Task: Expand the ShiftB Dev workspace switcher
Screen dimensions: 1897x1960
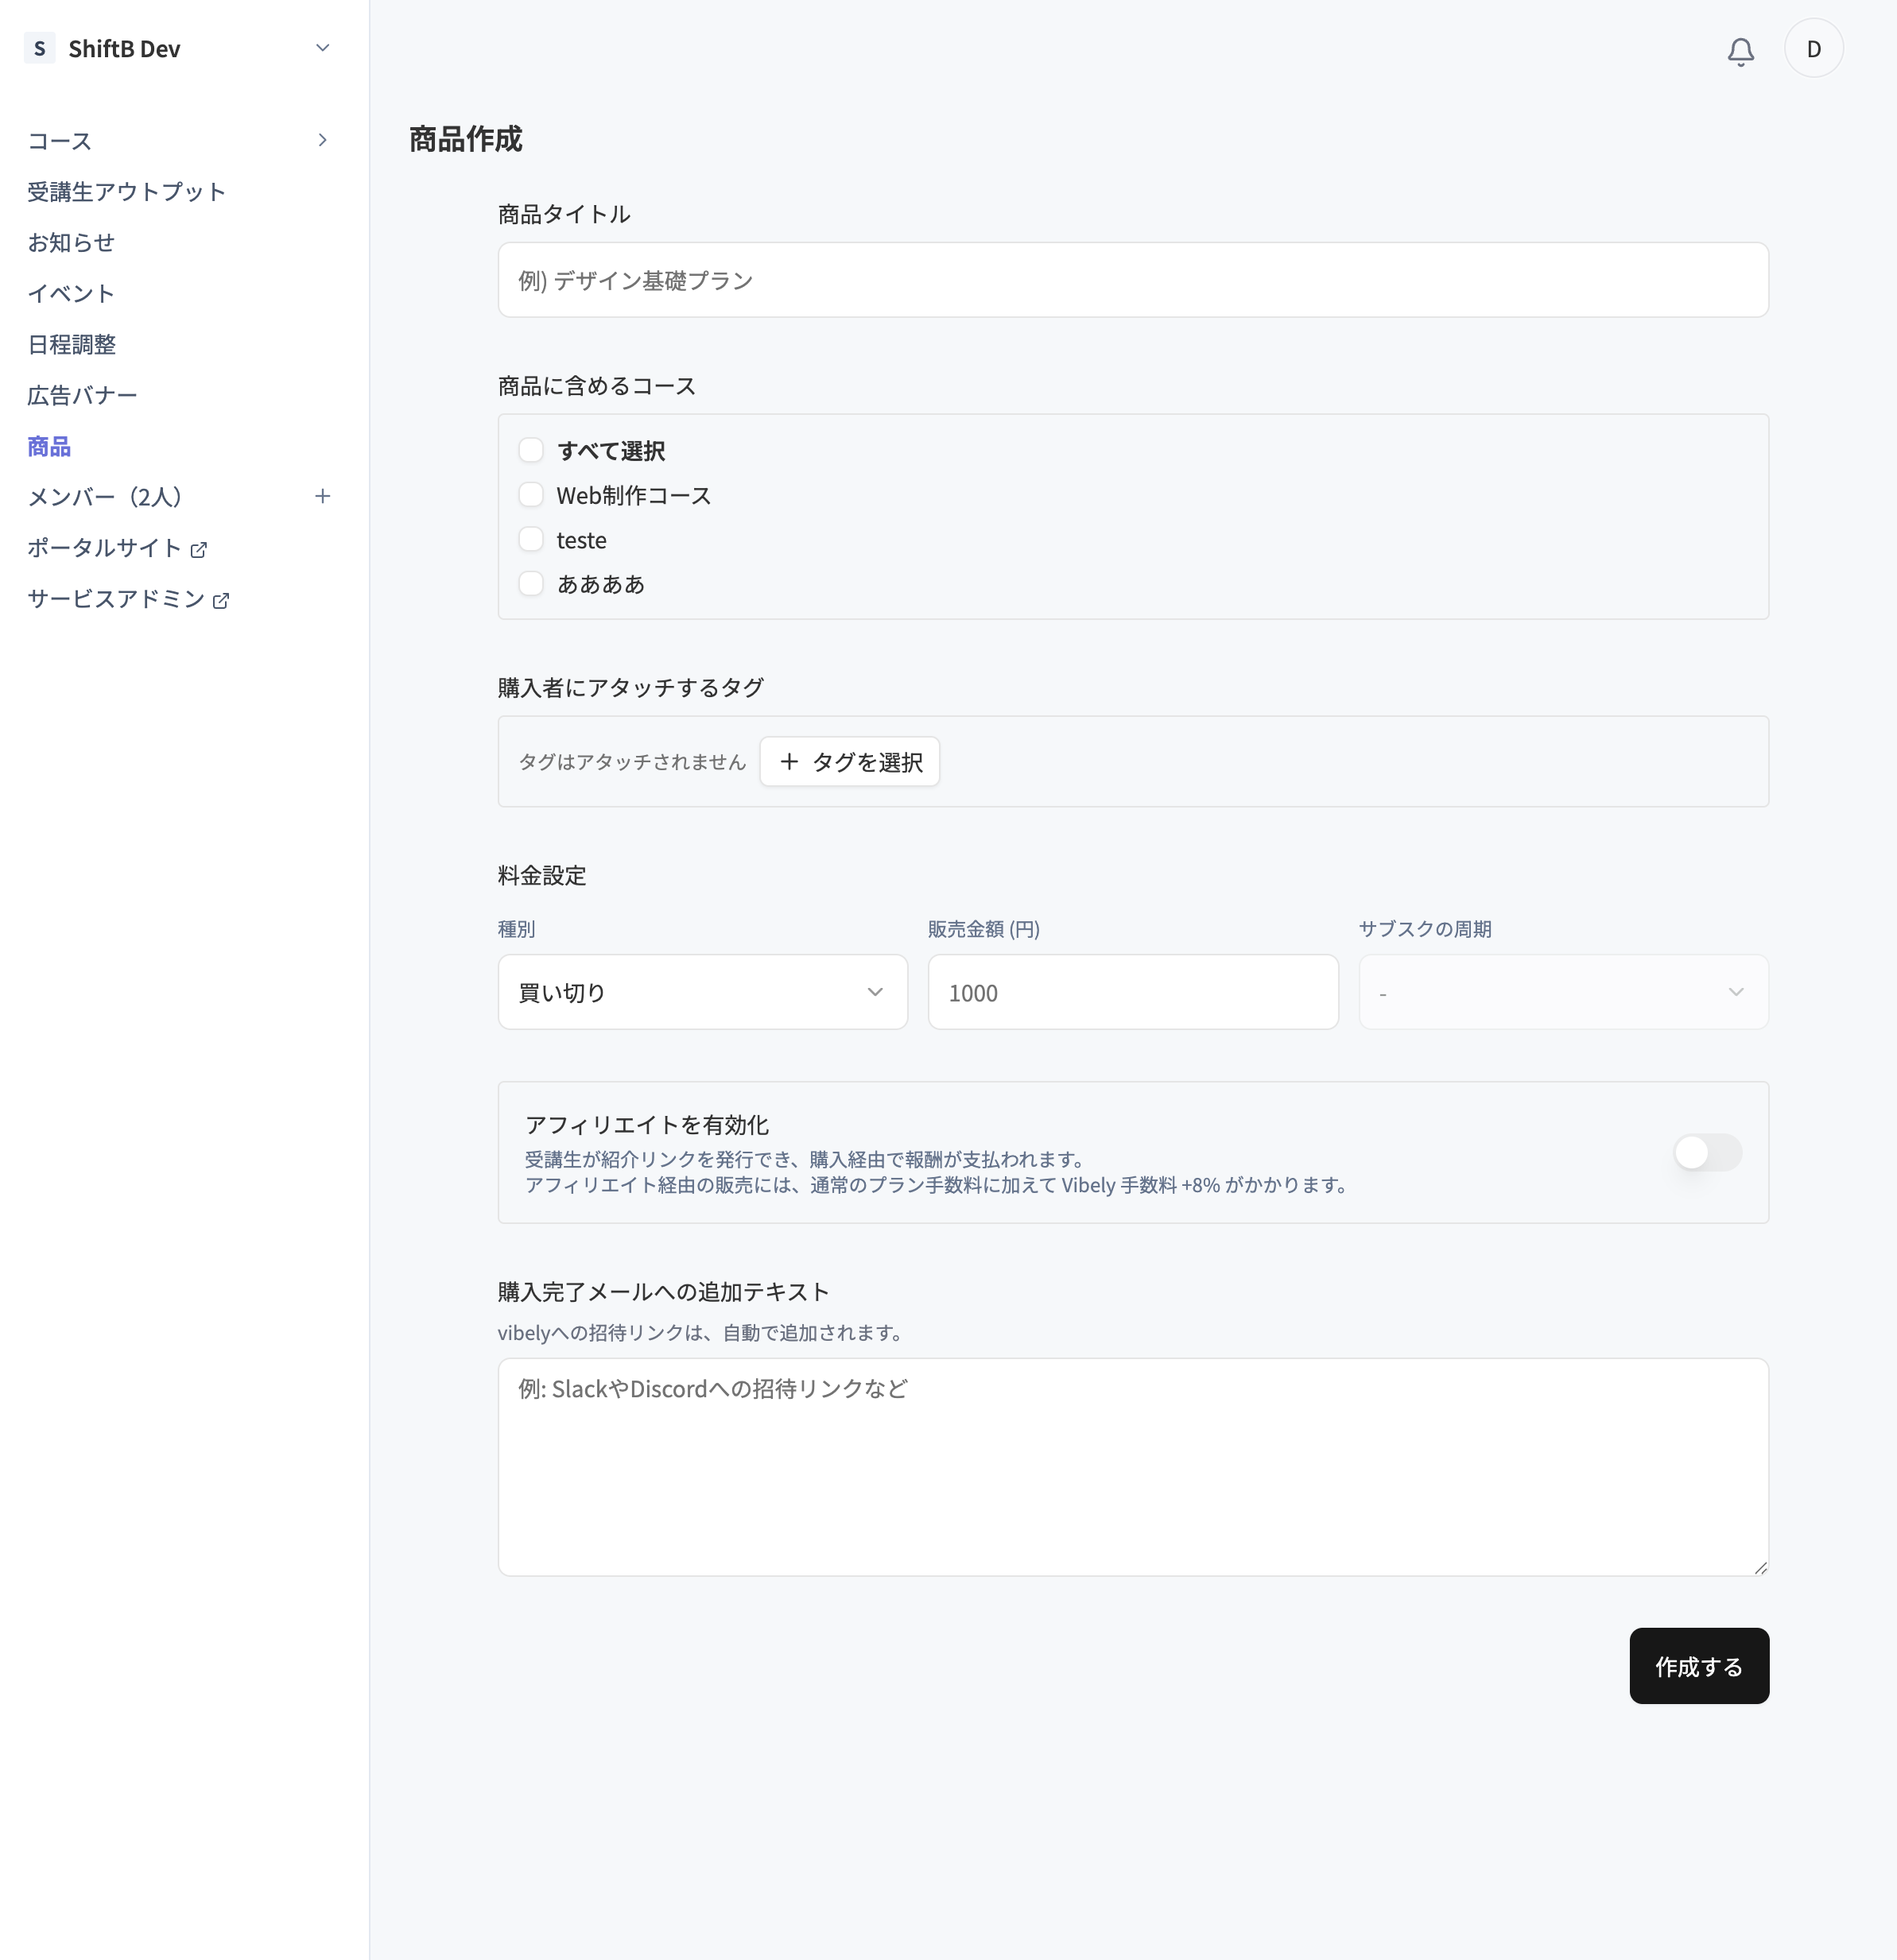Action: point(322,48)
